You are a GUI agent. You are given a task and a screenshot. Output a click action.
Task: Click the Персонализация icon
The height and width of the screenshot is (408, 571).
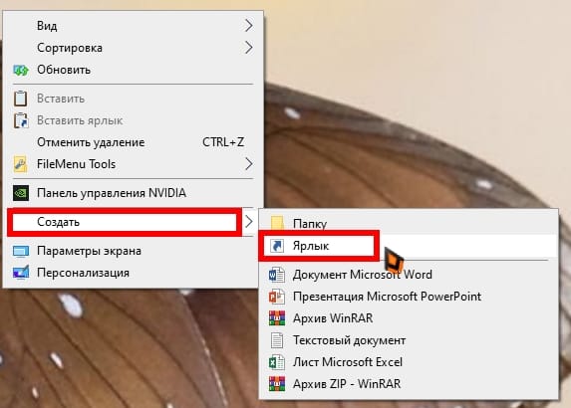click(x=21, y=273)
